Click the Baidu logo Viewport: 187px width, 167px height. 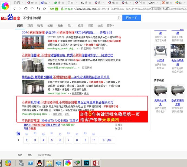(x=10, y=17)
